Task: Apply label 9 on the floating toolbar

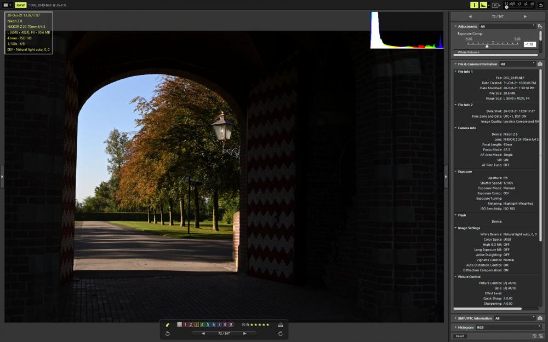Action: point(231,324)
